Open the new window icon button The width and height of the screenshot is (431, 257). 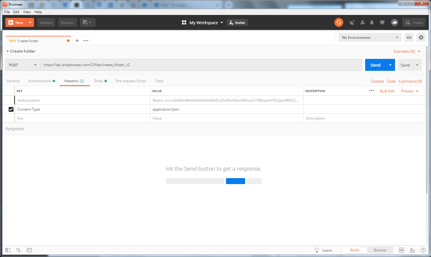pyautogui.click(x=87, y=22)
